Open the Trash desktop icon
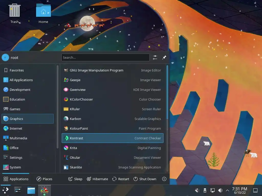 (15, 14)
